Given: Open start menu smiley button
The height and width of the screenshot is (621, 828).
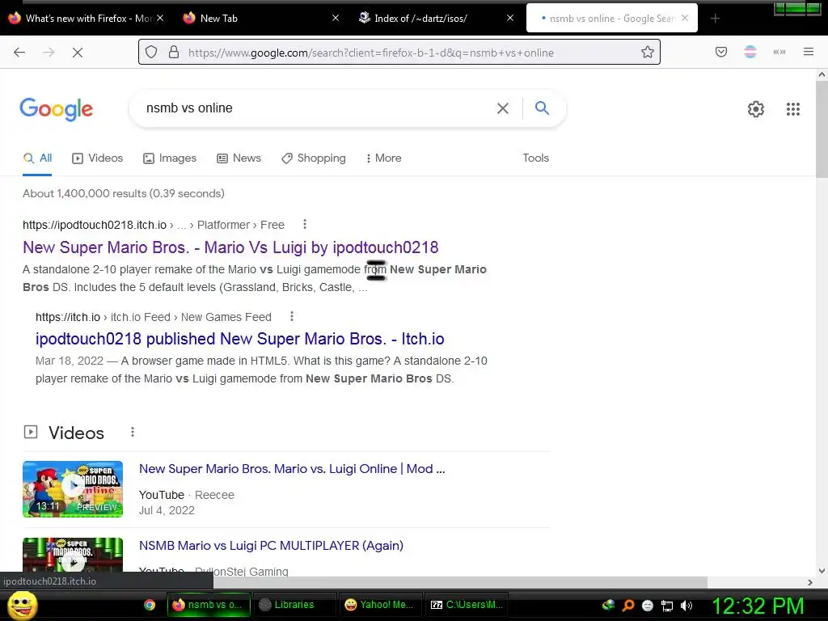Looking at the screenshot, I should (x=22, y=605).
